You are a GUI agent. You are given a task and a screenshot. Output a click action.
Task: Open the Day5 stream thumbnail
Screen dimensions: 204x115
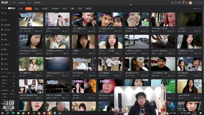pyautogui.click(x=84, y=19)
